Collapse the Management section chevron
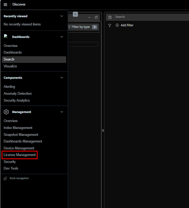 [x=62, y=112]
